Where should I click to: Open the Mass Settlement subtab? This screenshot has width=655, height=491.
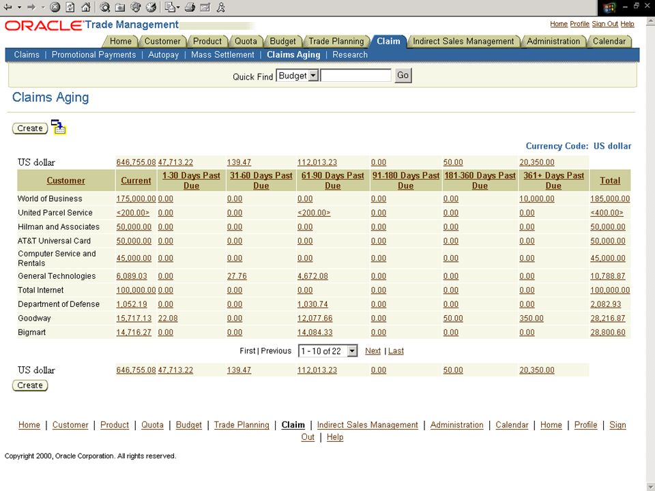(222, 55)
